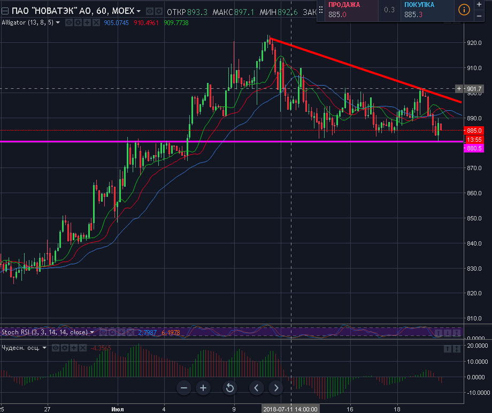The image size is (492, 413).
Task: Grab the trade panel drag handle dots
Action: pos(321,10)
